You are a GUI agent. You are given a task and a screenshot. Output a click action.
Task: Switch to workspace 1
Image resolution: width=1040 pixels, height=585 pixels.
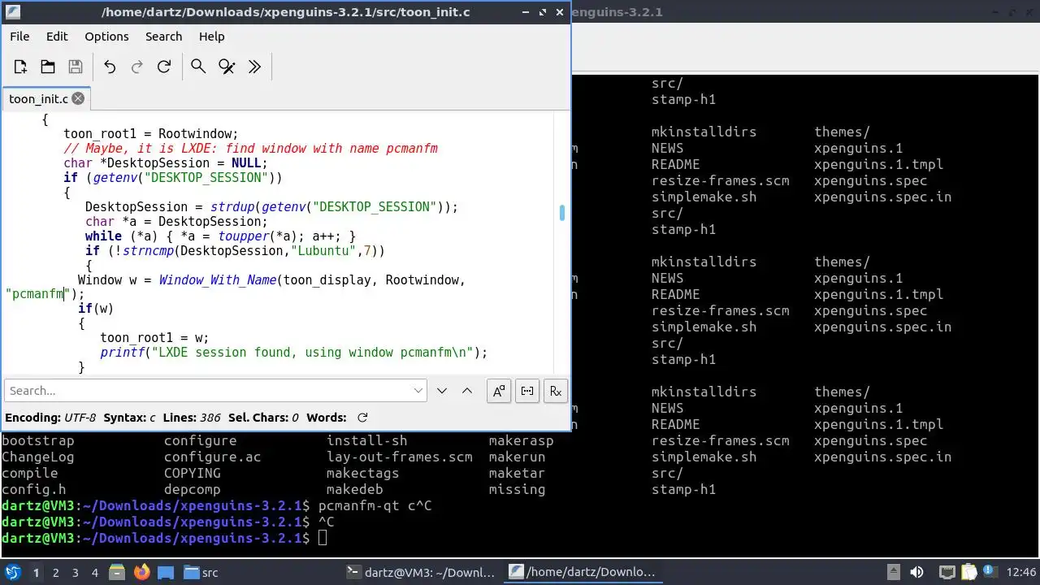(36, 573)
